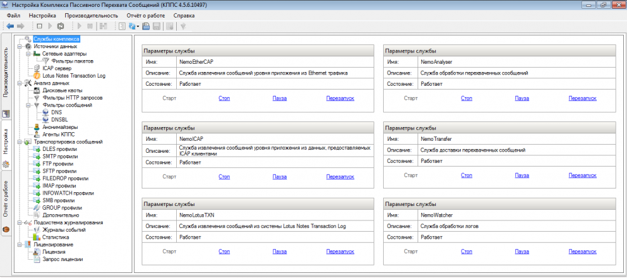Screen dimensions: 627x278
Task: Open Статистика tree item
Action: coord(56,237)
